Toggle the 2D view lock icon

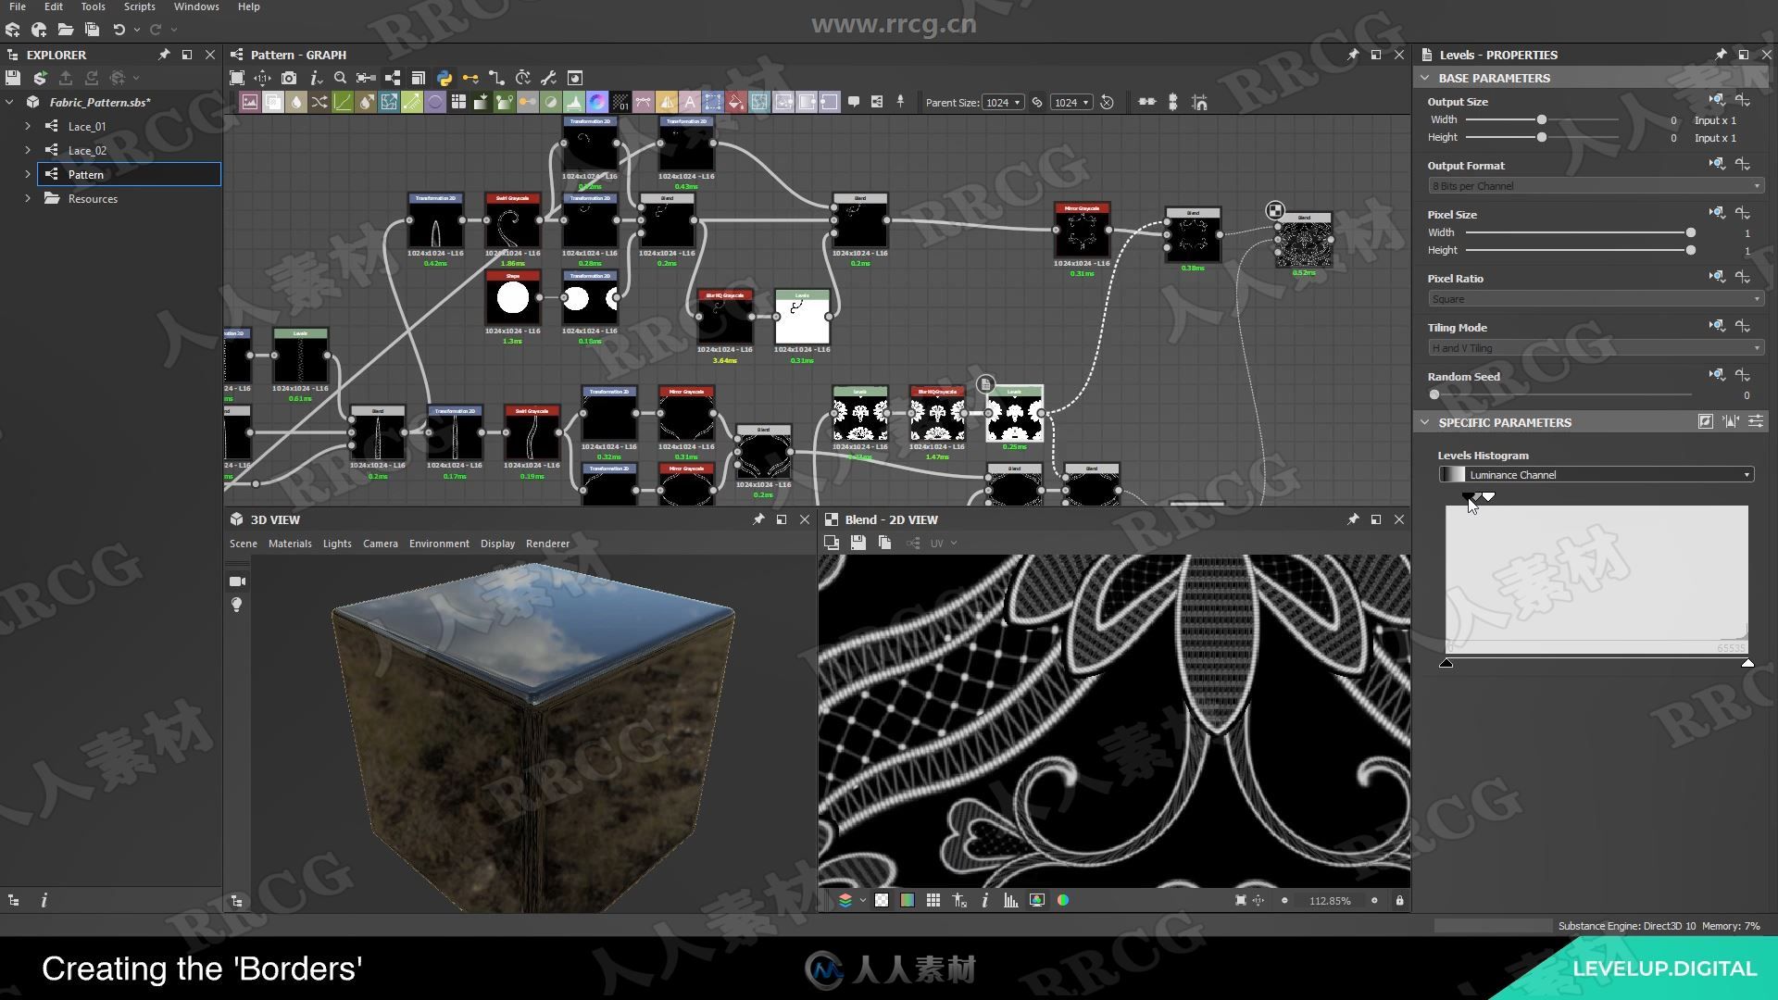(1399, 900)
